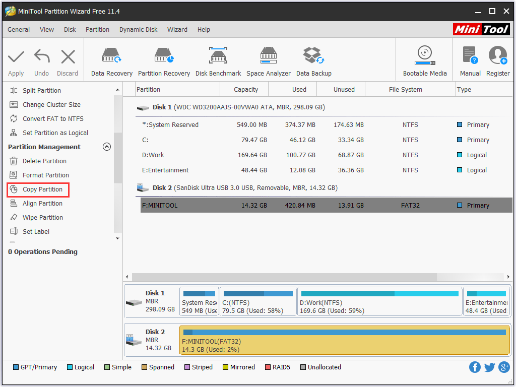Select D:Work block in disk map
This screenshot has width=516, height=387.
click(379, 302)
